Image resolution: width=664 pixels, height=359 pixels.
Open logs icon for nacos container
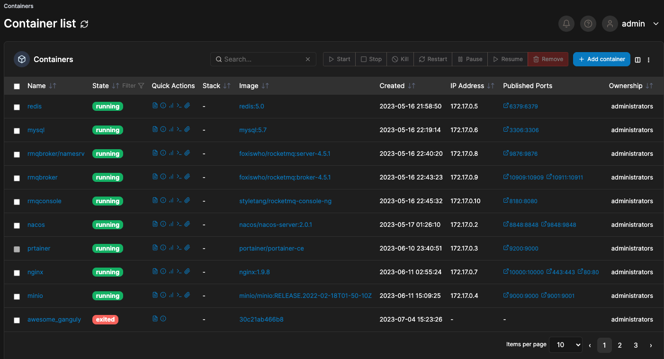tap(155, 224)
